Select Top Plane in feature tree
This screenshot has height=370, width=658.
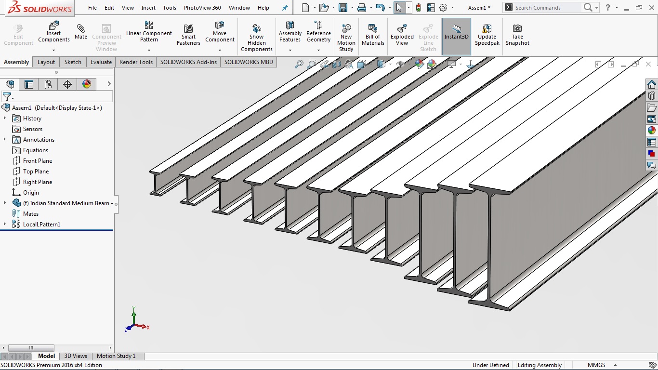(36, 172)
